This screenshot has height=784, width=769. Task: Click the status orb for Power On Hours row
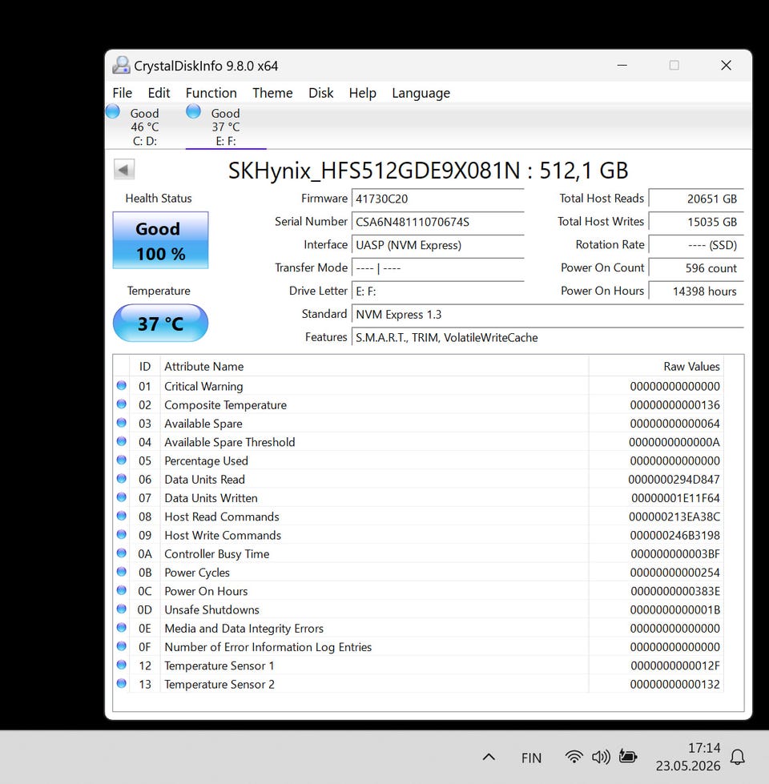pos(122,590)
